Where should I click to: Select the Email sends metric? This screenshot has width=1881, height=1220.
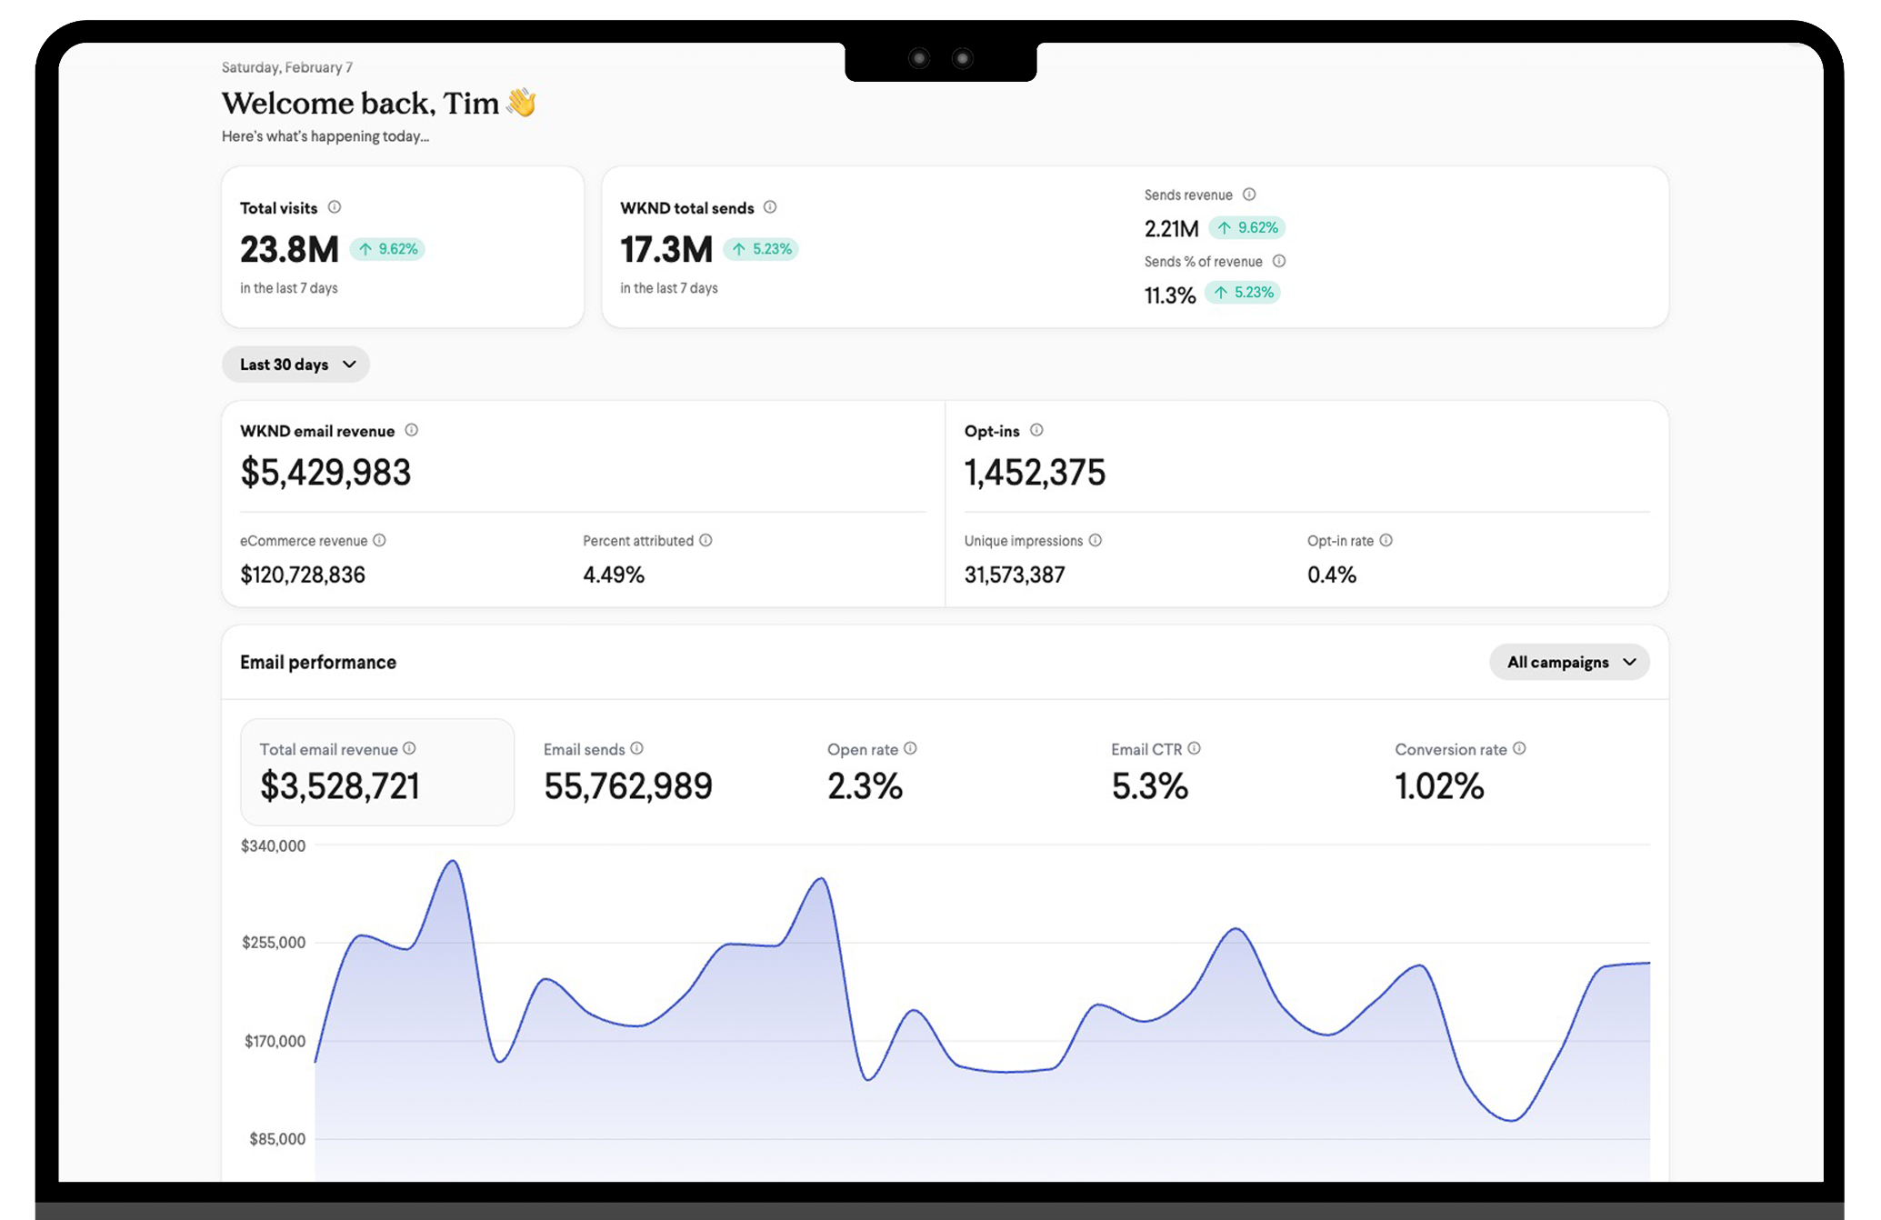(x=627, y=772)
